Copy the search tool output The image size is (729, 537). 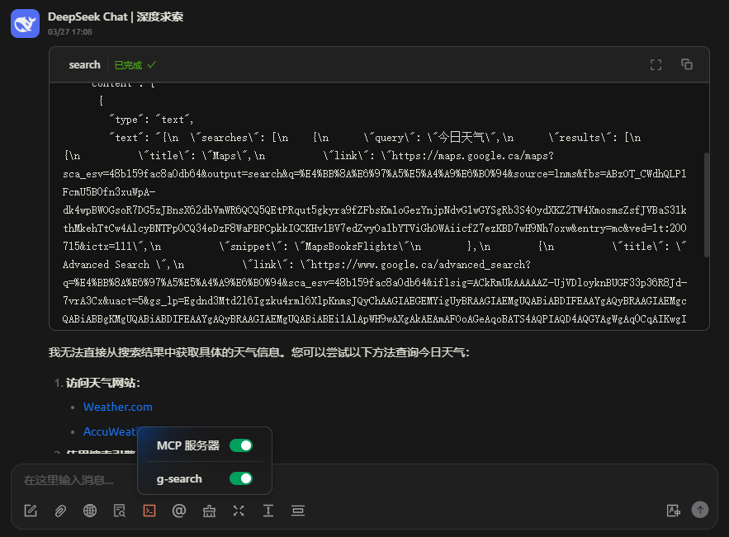pos(687,64)
